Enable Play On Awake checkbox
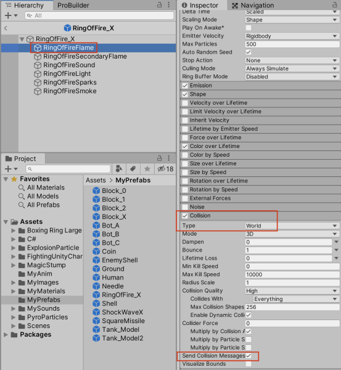This screenshot has width=341, height=370. 249,28
